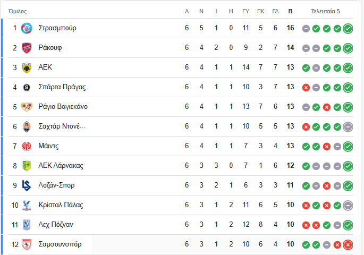Open the Σαχτάρ Ντονέ… team link

[x=62, y=126]
